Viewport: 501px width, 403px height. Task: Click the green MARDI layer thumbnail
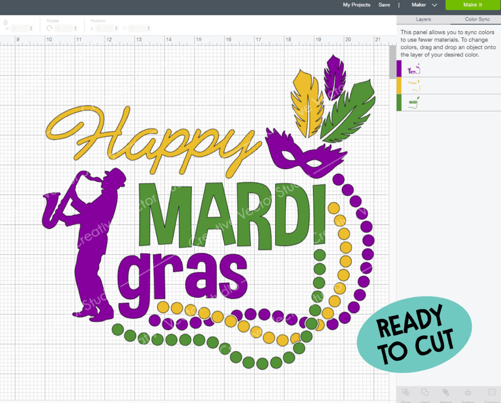point(414,103)
